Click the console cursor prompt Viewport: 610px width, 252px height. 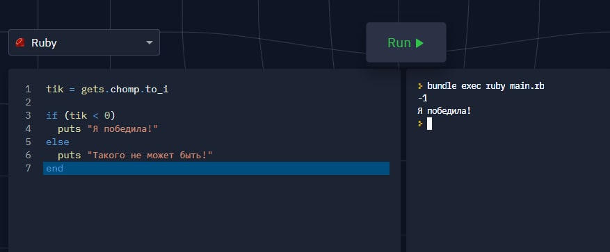(429, 124)
